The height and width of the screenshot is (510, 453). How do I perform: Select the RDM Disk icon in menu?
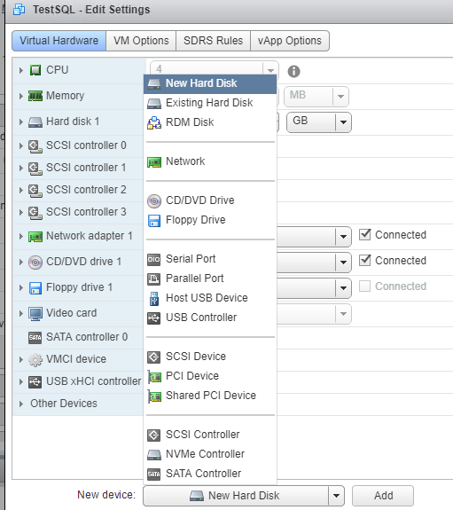tap(154, 122)
